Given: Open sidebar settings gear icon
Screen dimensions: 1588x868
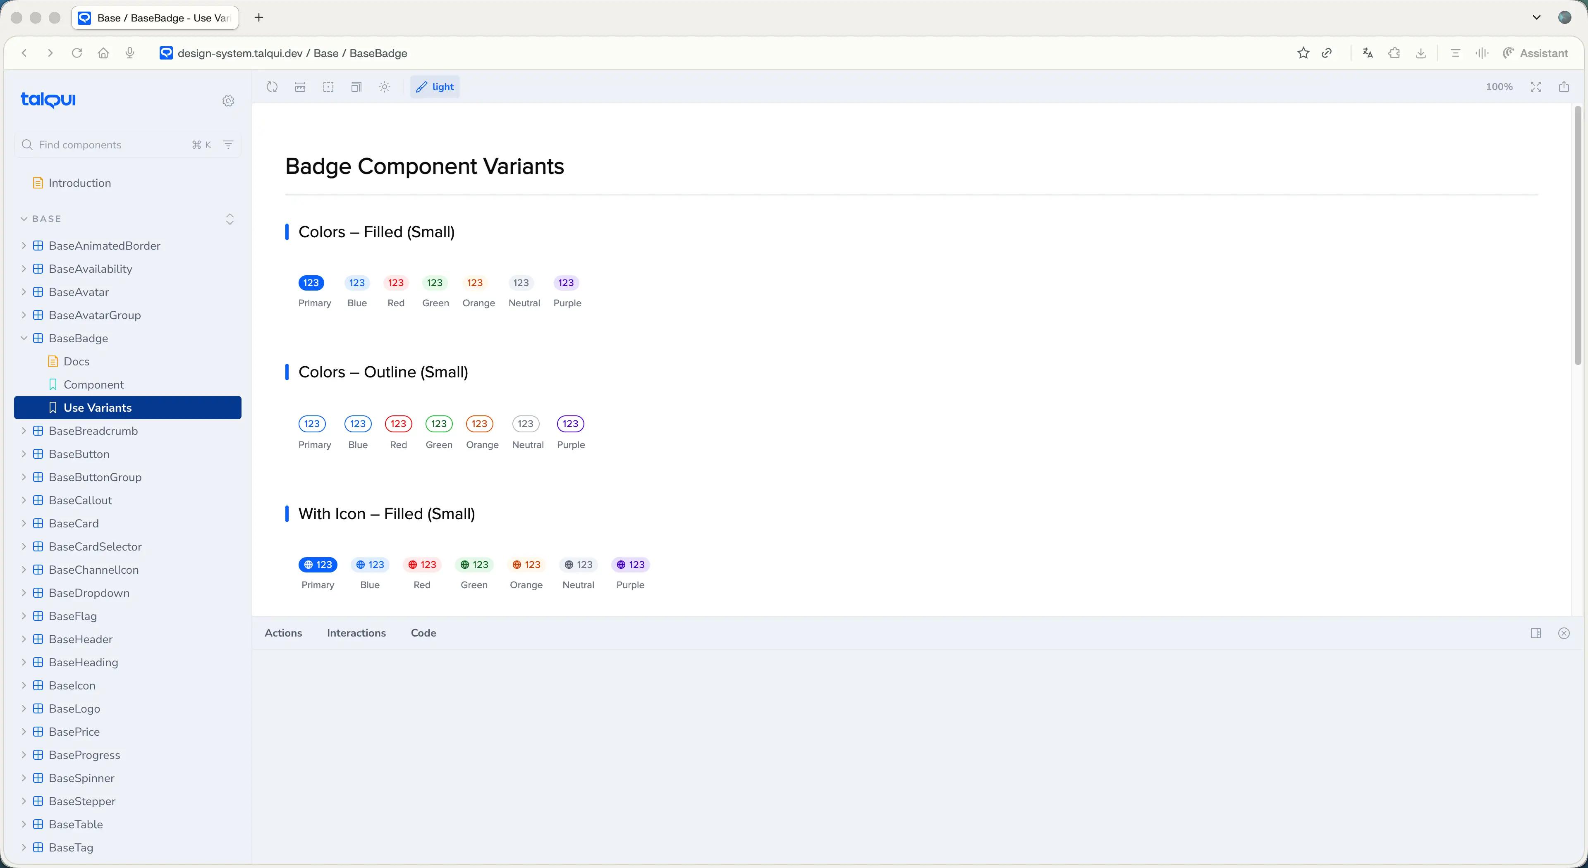Looking at the screenshot, I should [228, 100].
